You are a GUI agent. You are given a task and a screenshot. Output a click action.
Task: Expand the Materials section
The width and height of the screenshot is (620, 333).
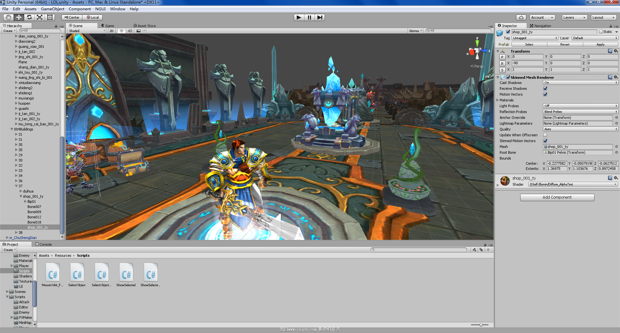(x=498, y=100)
